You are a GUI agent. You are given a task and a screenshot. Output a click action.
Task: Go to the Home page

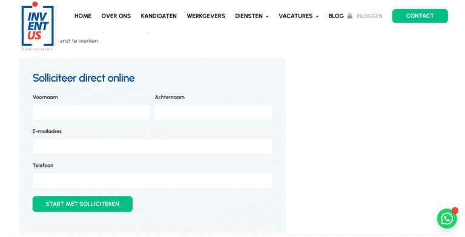83,16
